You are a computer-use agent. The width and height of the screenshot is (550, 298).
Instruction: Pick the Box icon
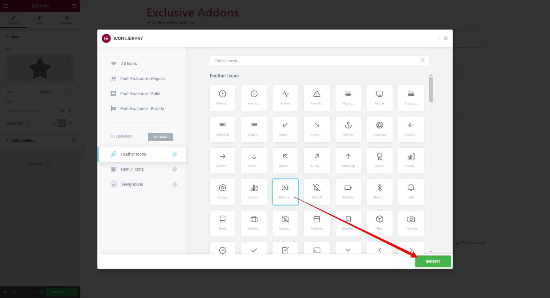click(380, 223)
